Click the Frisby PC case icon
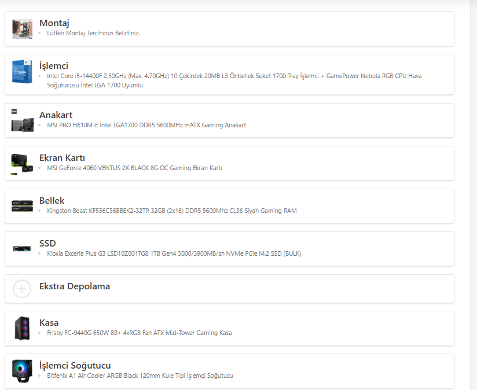 coord(22,328)
